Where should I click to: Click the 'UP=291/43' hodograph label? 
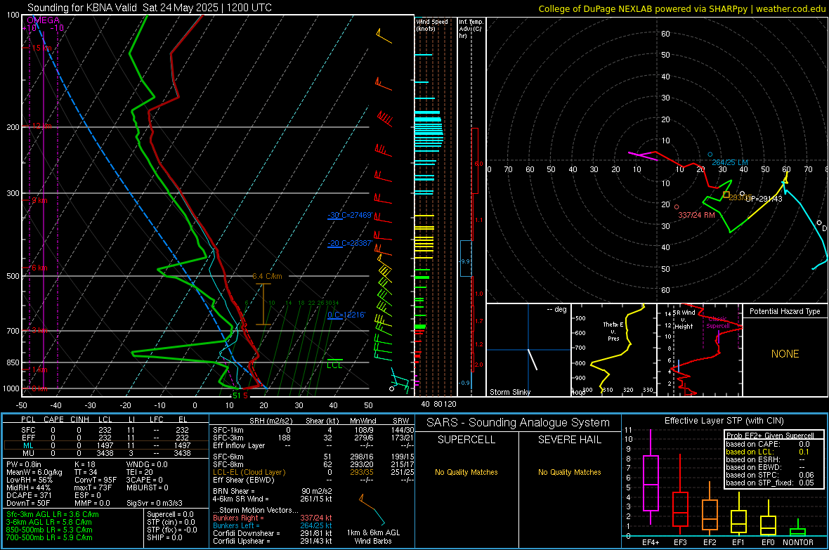click(x=764, y=199)
